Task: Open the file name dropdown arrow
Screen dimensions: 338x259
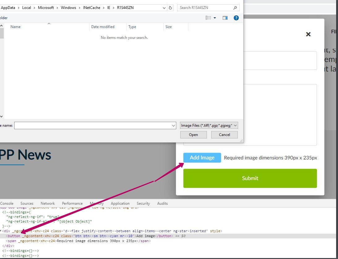Action: click(173, 125)
